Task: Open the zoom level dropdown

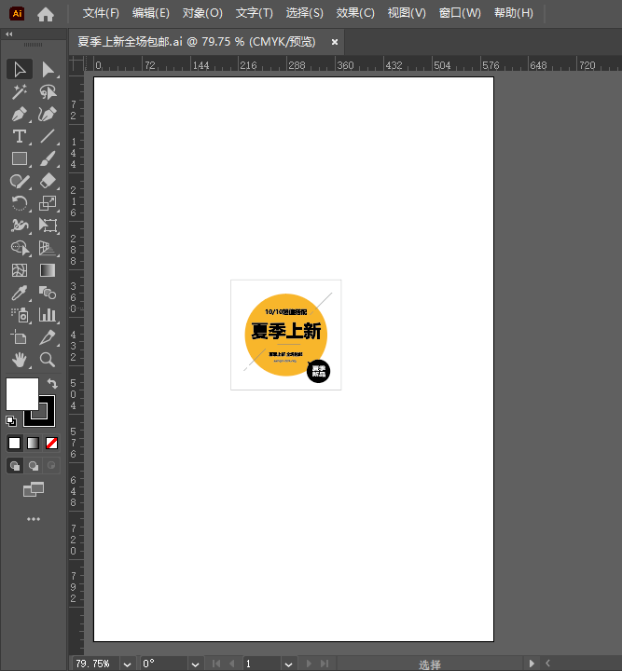Action: [x=127, y=664]
